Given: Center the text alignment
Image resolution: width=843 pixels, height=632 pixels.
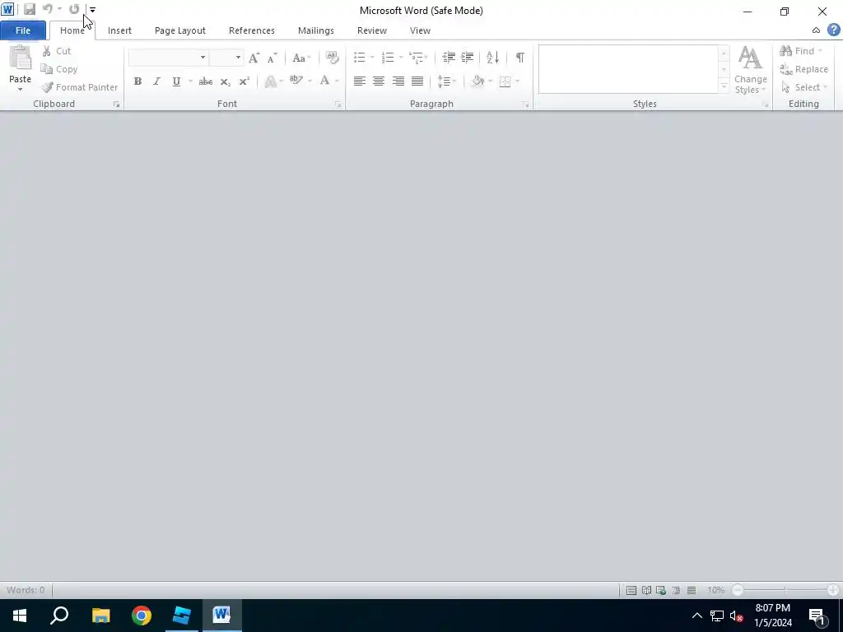Looking at the screenshot, I should click(379, 81).
